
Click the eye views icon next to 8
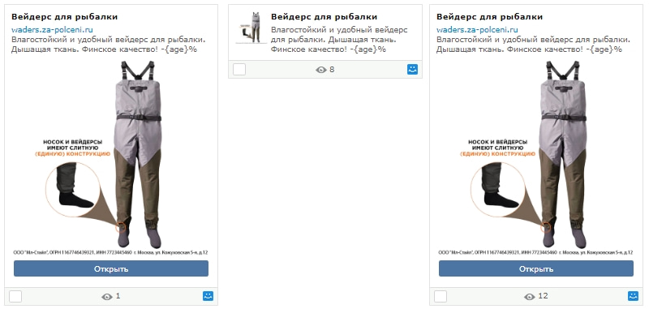[321, 70]
